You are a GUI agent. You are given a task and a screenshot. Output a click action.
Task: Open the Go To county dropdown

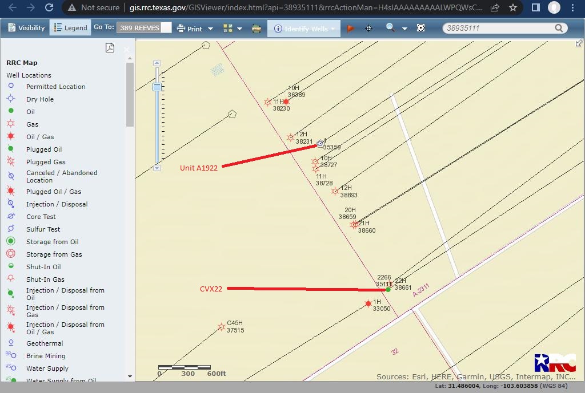coord(166,28)
